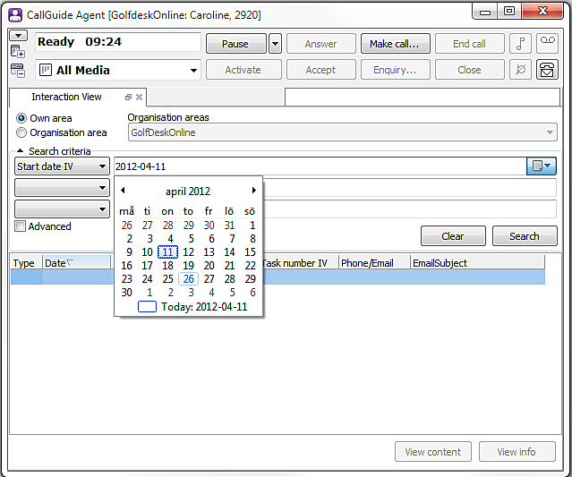572x477 pixels.
Task: Click the EmailSubject column header
Action: [x=477, y=263]
